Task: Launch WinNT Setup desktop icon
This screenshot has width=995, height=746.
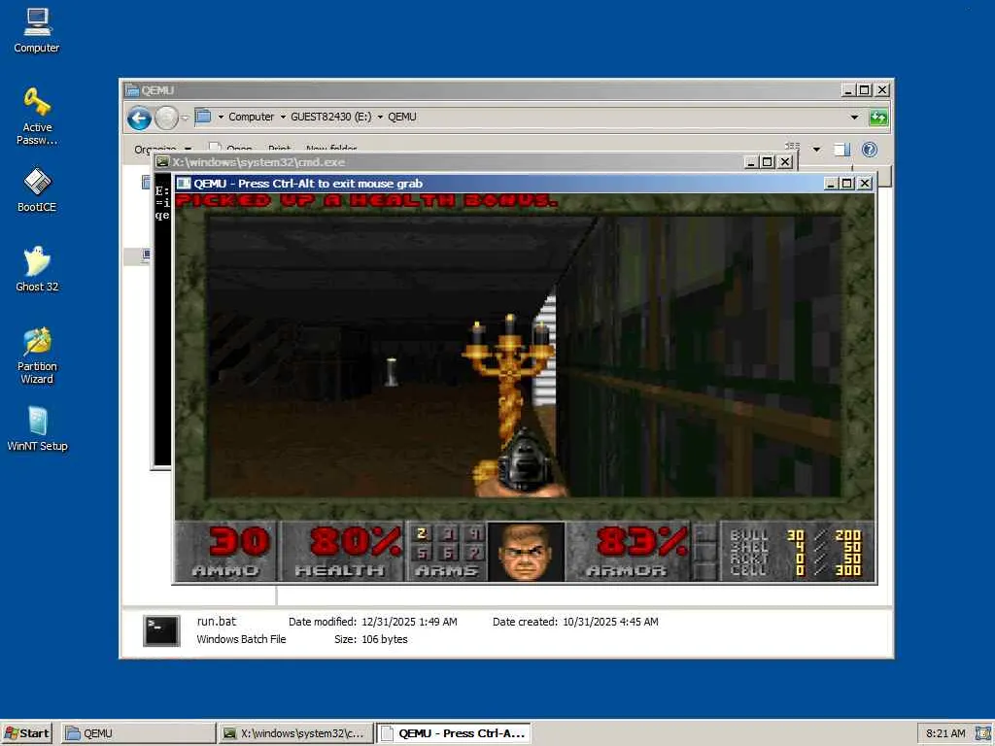Action: [37, 428]
